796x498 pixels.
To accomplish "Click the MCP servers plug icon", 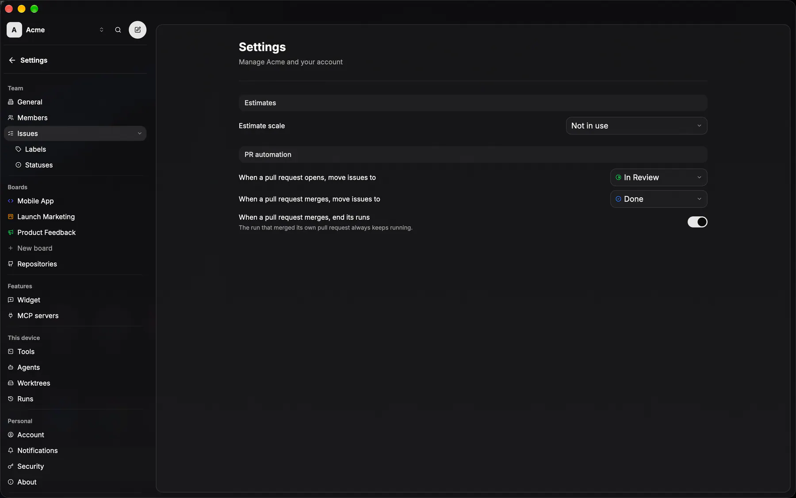I will pyautogui.click(x=11, y=315).
